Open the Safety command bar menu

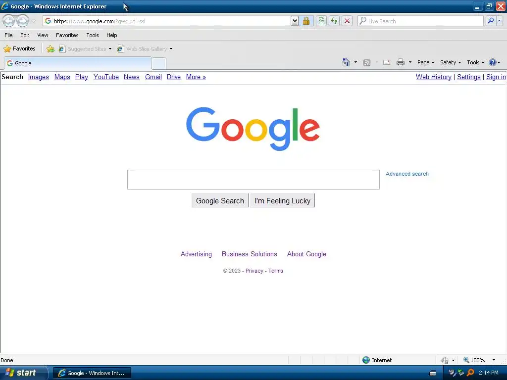coord(451,62)
